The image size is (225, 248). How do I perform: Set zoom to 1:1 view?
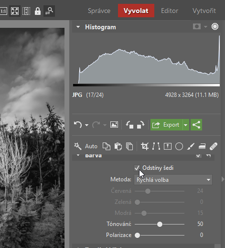click(3, 11)
